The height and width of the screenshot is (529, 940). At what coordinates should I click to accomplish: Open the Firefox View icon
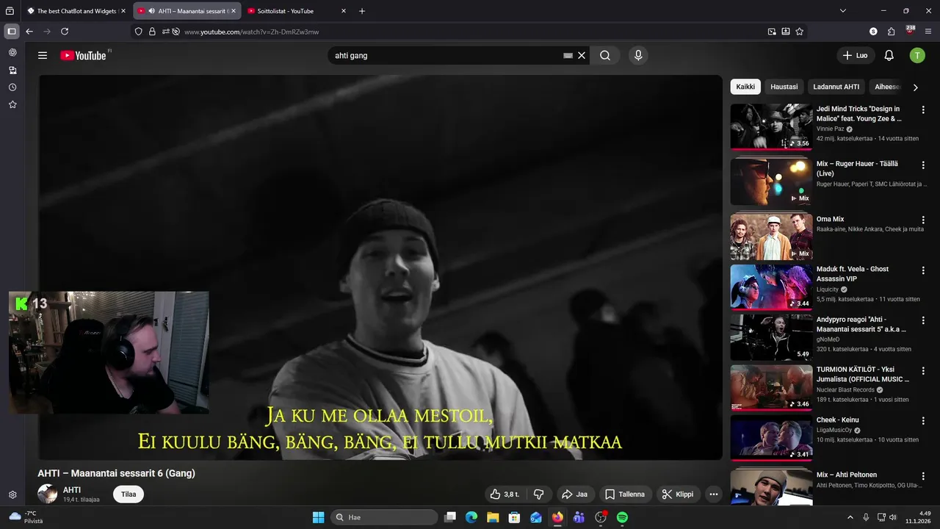pyautogui.click(x=10, y=11)
